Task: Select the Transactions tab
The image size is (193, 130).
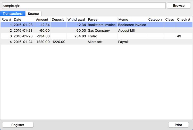Action: tap(13, 14)
